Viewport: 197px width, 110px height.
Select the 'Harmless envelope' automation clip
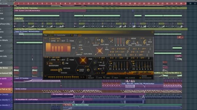(98, 89)
